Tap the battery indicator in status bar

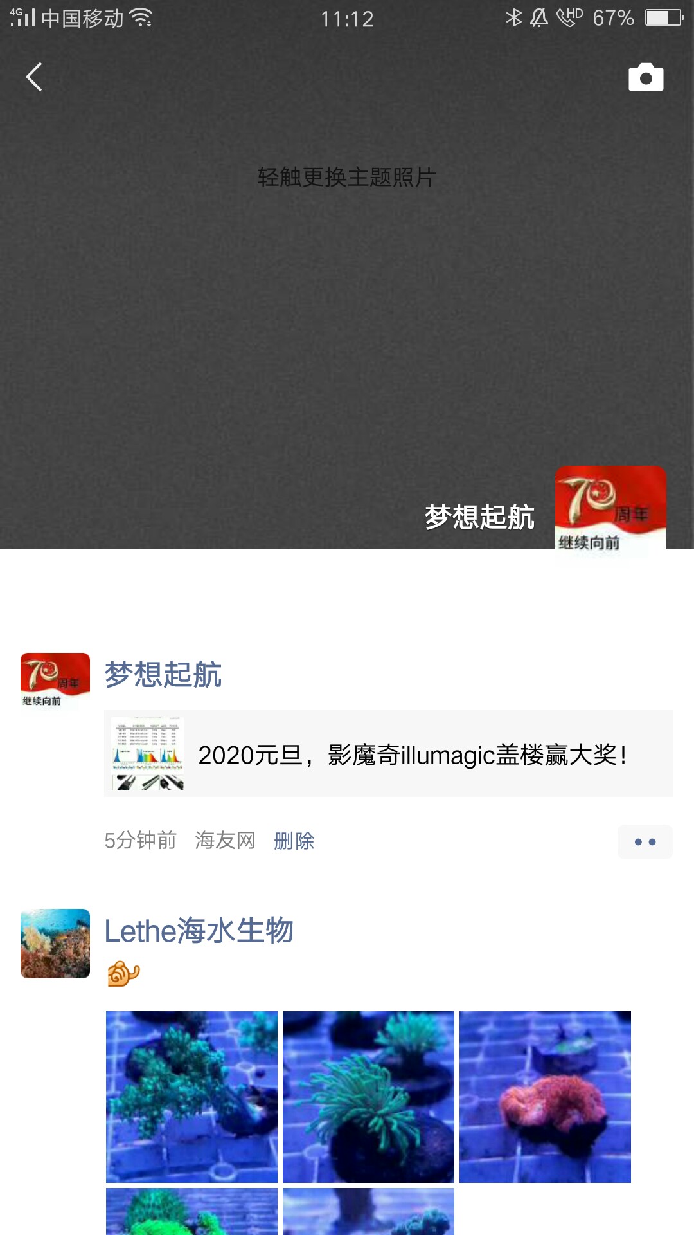[664, 17]
